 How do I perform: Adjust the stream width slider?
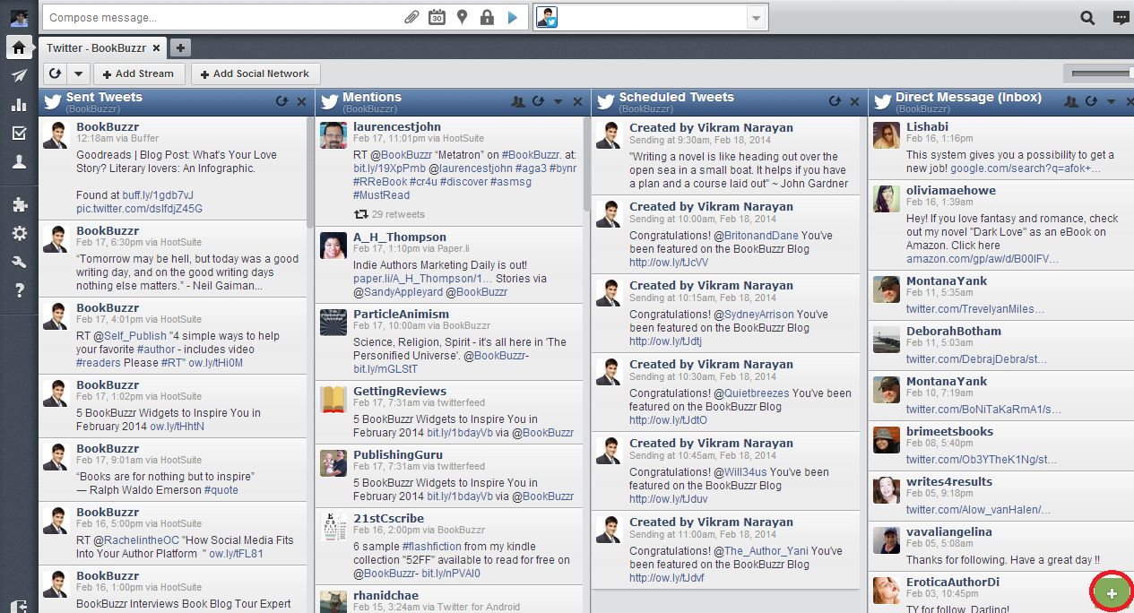coord(1099,73)
